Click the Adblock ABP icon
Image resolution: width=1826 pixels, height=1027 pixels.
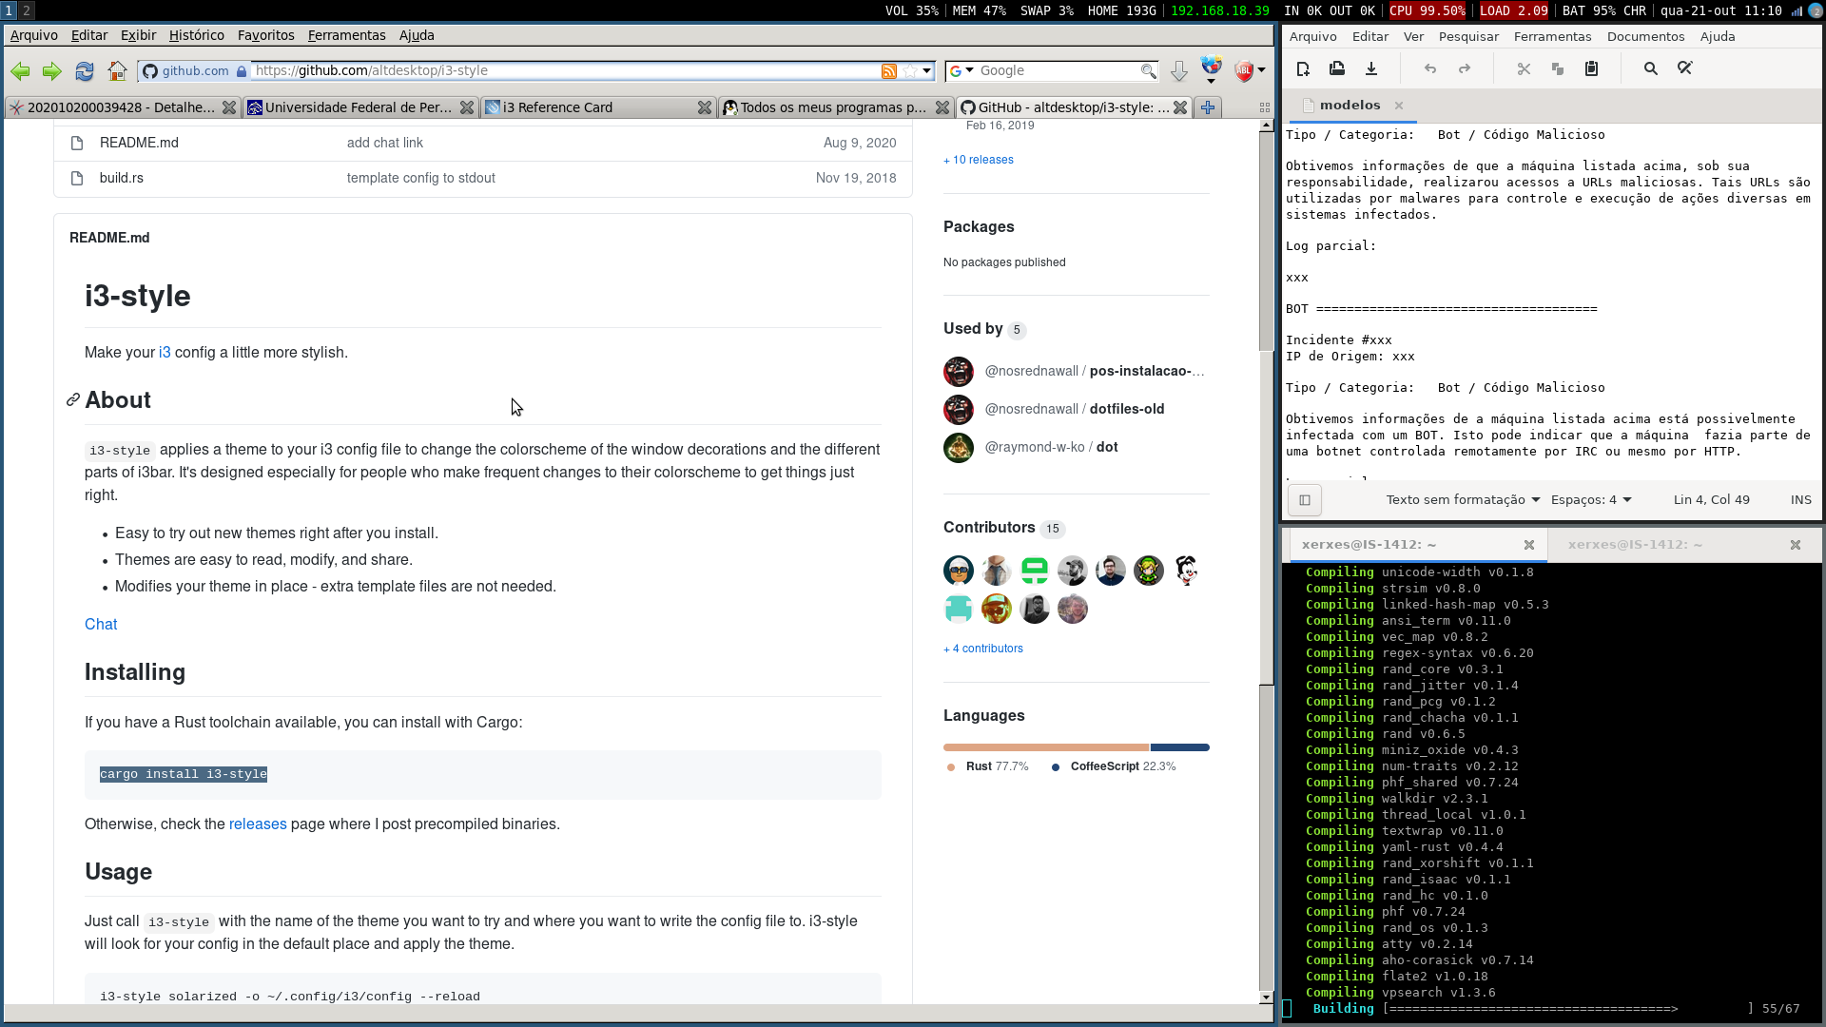[1243, 71]
